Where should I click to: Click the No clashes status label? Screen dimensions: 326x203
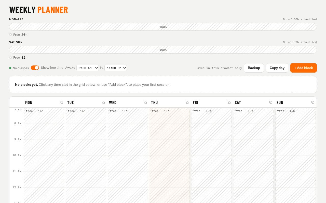pos(21,68)
